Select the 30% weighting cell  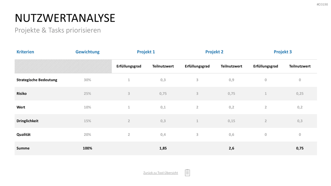coord(87,80)
